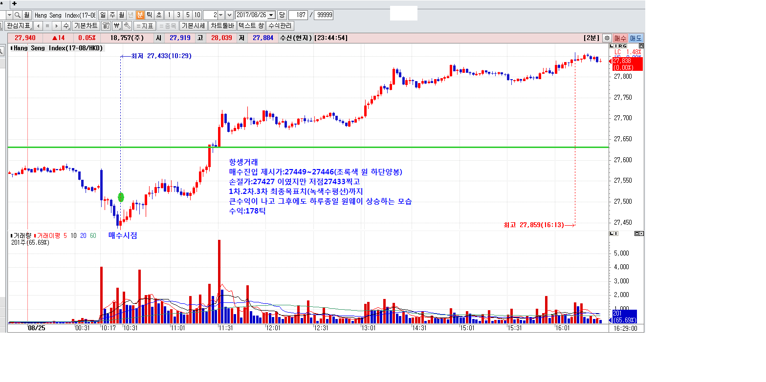Select the 분 (minute) period toggle
Image resolution: width=766 pixels, height=382 pixels.
[x=140, y=15]
